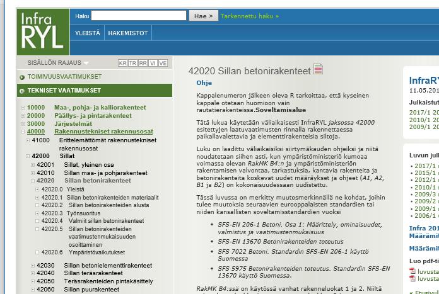Expand the 42040 tree node
This screenshot has width=439, height=294.
click(x=33, y=273)
